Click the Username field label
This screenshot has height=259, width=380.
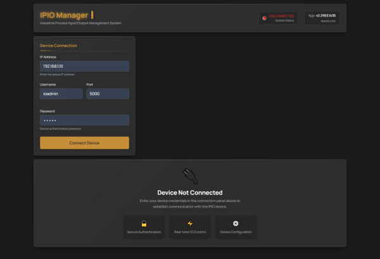point(47,85)
